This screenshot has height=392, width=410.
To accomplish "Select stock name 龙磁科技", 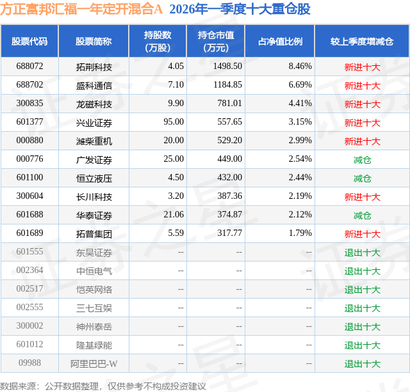I will [94, 104].
